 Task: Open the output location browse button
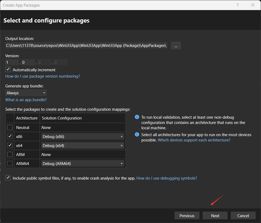(176, 46)
